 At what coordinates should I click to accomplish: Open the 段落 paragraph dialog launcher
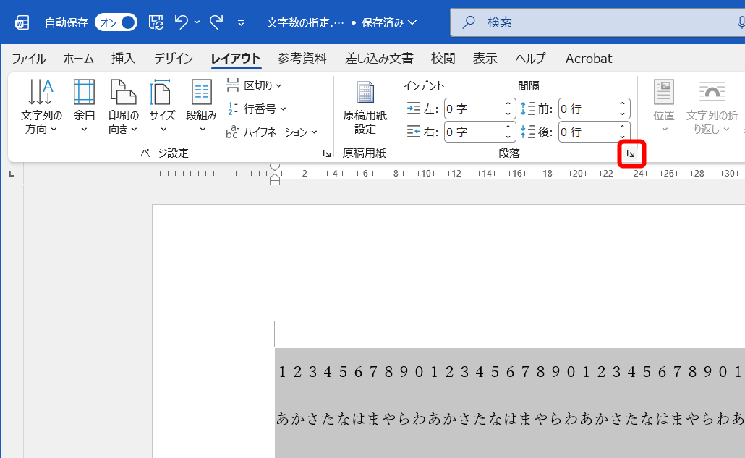(631, 153)
